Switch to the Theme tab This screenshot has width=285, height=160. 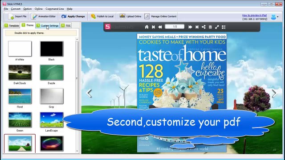(x=28, y=25)
